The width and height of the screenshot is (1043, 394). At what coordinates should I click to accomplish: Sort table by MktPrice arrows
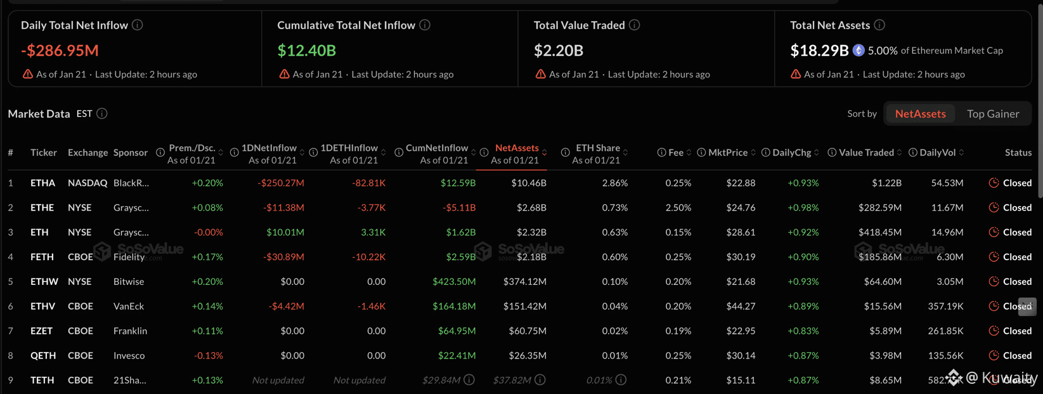pos(753,153)
